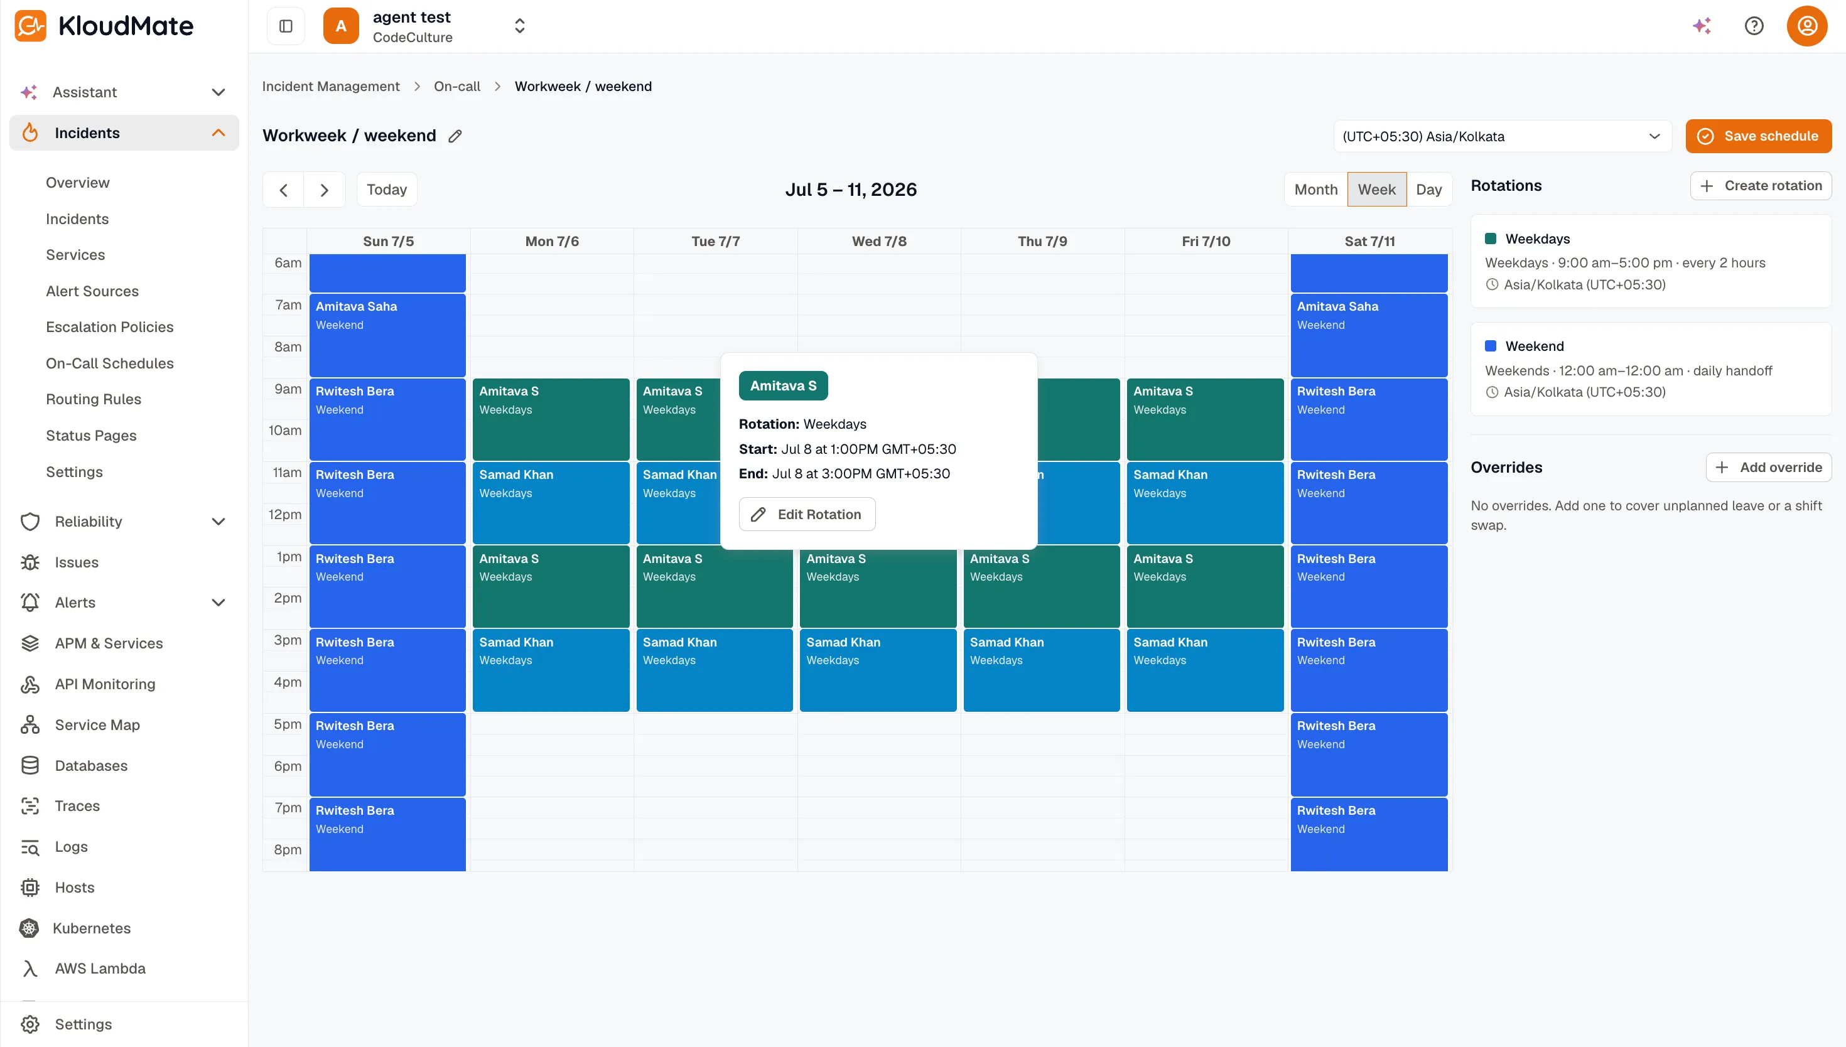Open Overview in Incidents submenu

pos(78,183)
